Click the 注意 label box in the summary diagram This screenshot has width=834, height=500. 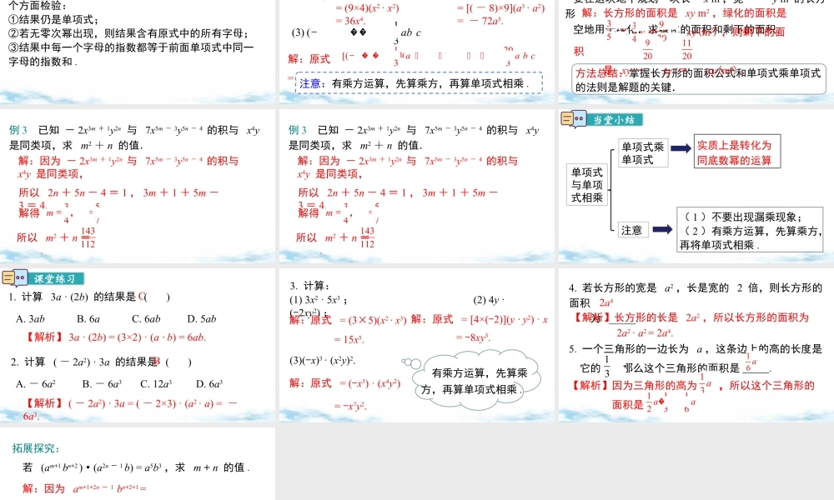click(632, 230)
